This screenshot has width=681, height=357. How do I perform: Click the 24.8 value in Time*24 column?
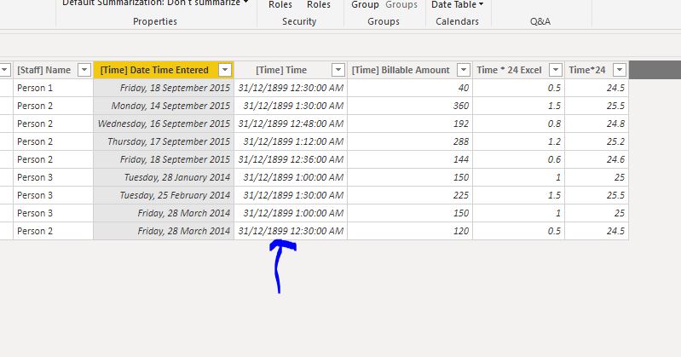click(x=597, y=124)
